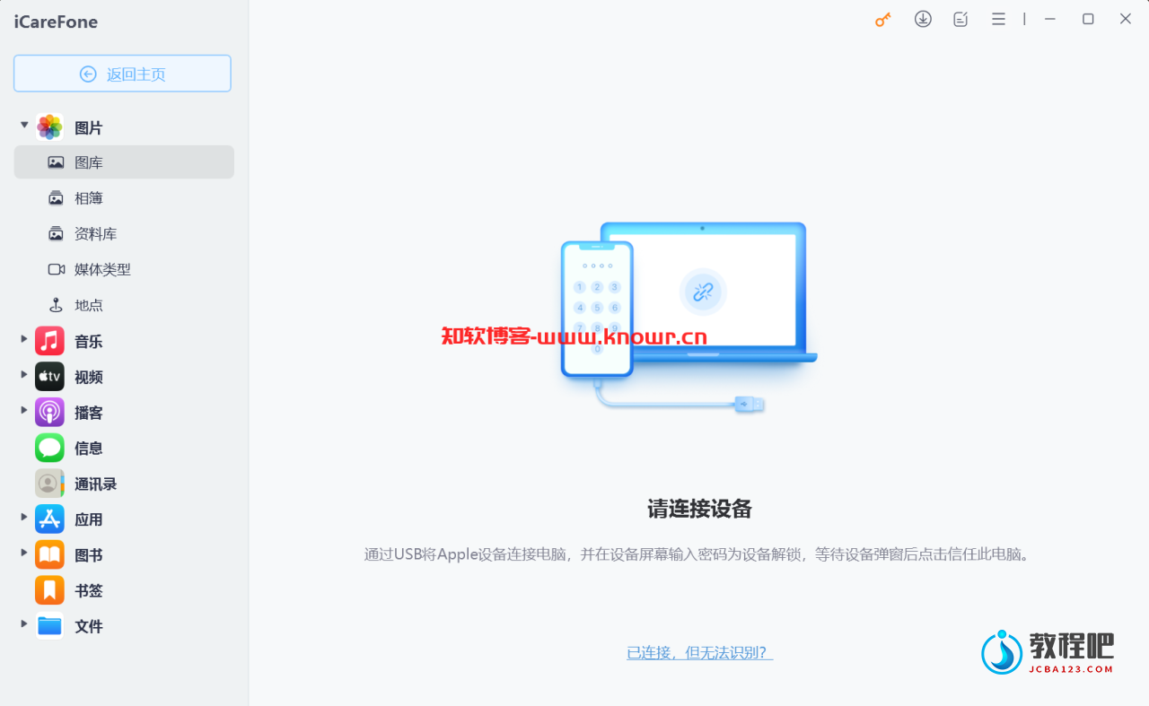Viewport: 1149px width, 706px height.
Task: Open 通讯录 category label
Action: 96,484
